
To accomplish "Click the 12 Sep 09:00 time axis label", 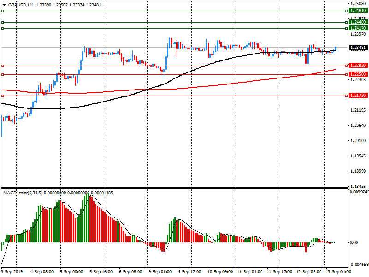I will coord(309,271).
